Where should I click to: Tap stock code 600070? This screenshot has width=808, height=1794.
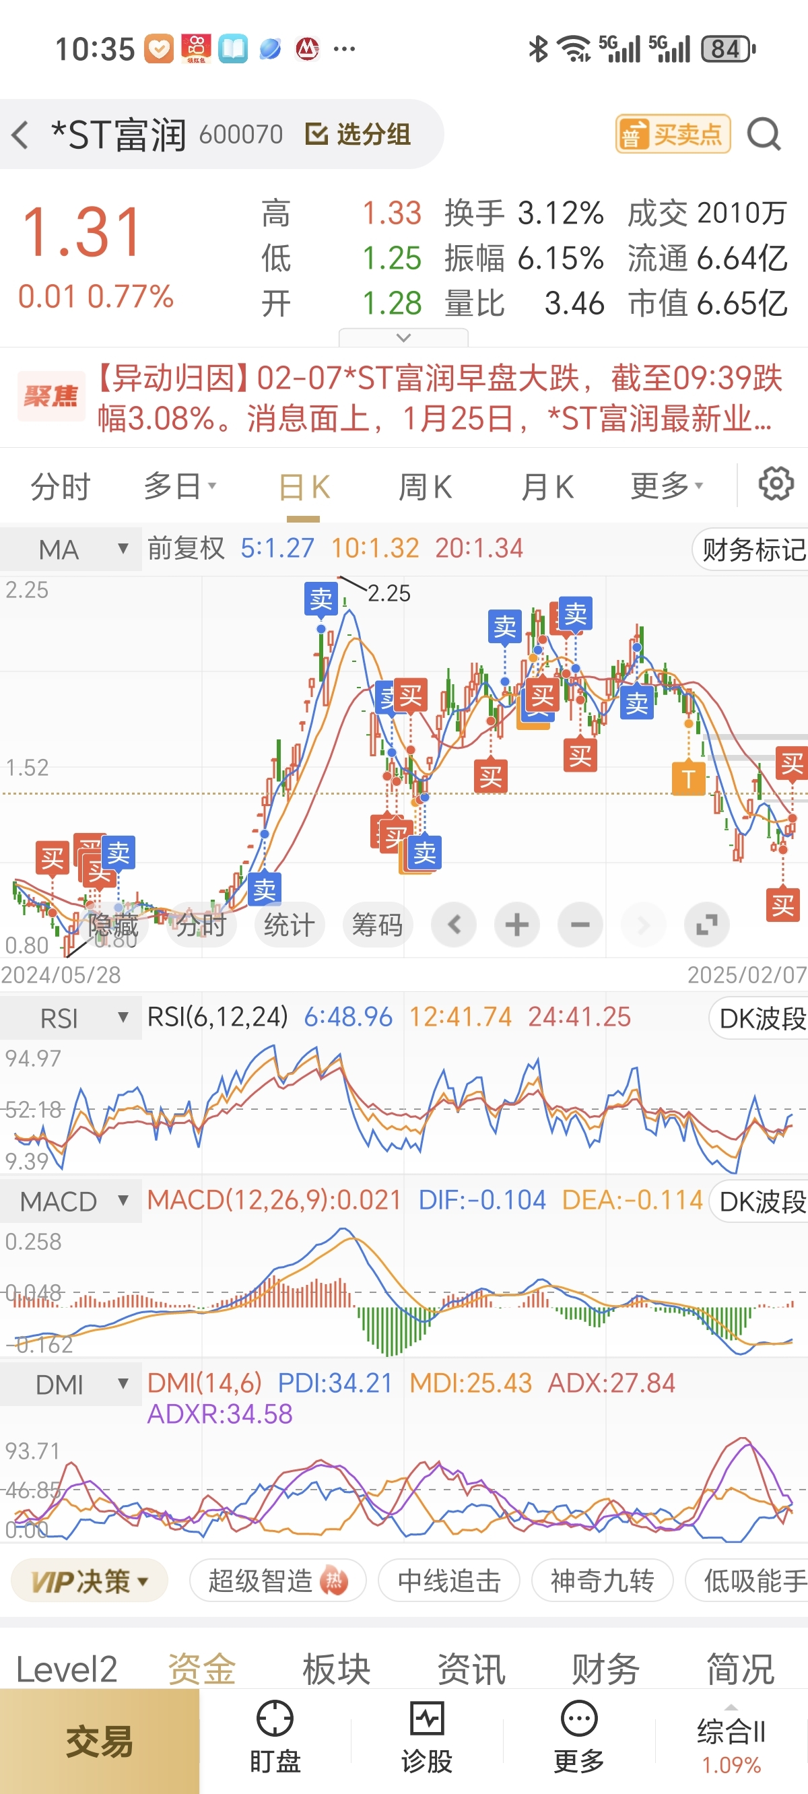click(241, 135)
